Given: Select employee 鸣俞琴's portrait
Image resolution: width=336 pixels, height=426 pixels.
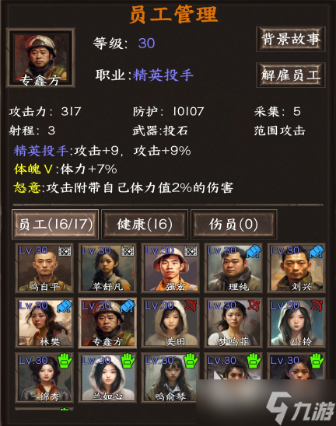Looking at the screenshot, I should point(170,378).
